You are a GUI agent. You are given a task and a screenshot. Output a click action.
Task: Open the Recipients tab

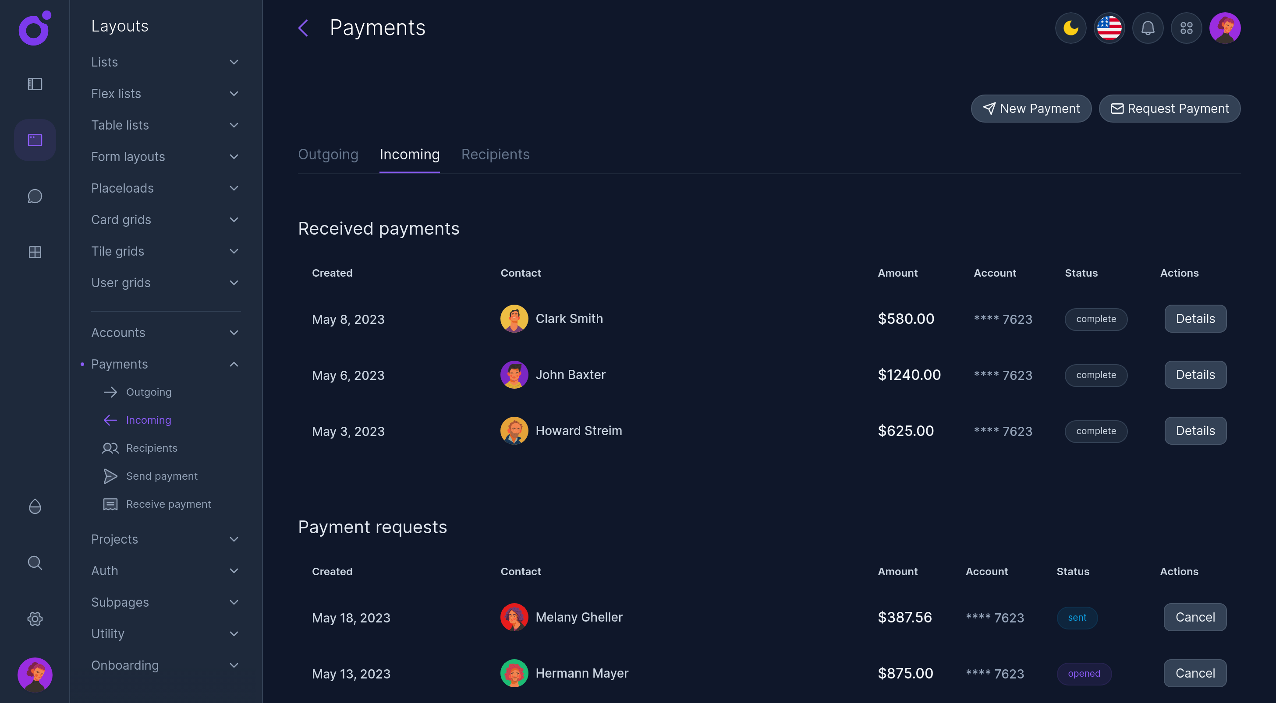pos(495,155)
